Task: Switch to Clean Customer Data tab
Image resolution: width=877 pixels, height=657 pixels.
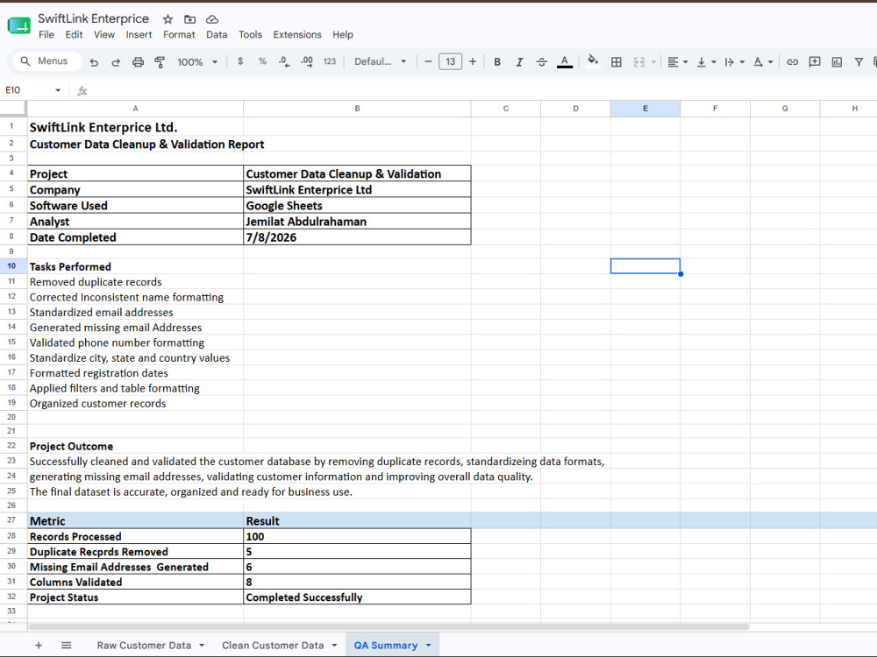Action: (x=273, y=646)
